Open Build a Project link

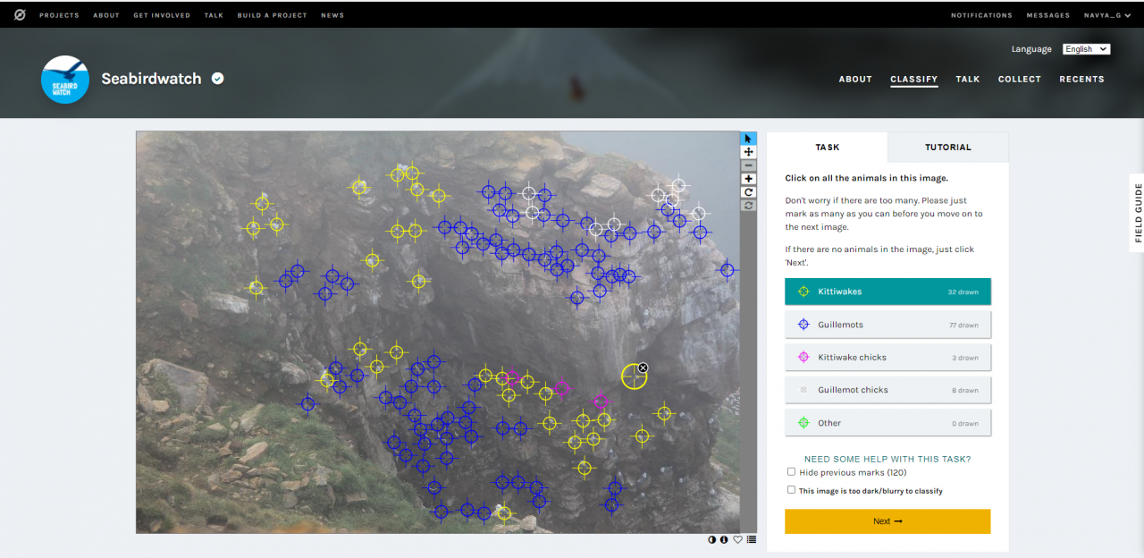point(272,15)
